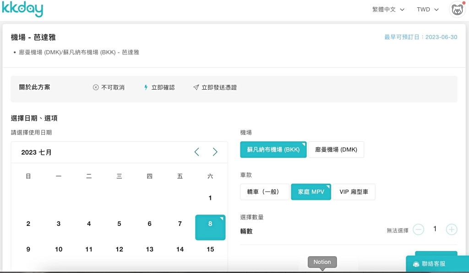469x273 pixels.
Task: Click the instant confirmation lightning icon
Action: (146, 87)
